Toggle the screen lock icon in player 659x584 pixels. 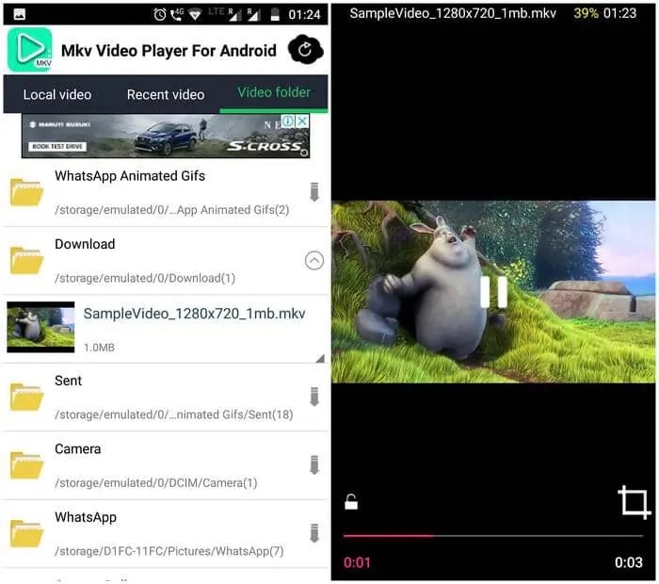click(351, 502)
